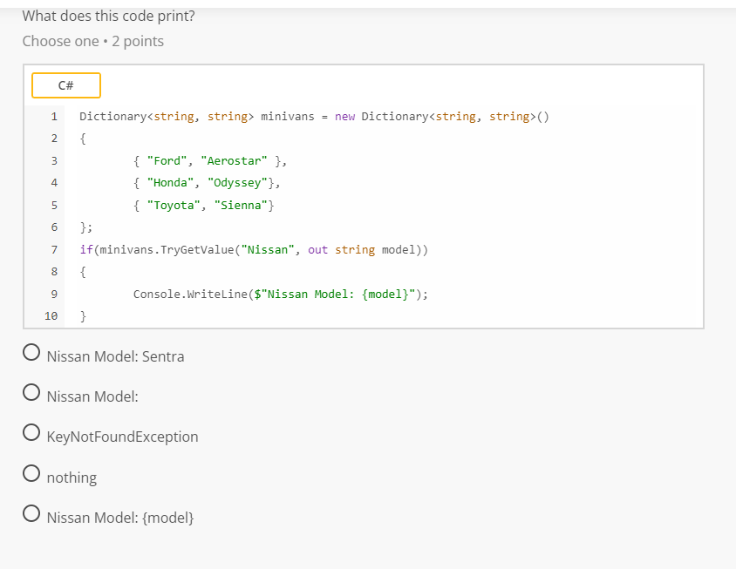Choose the blank "Nissan Model:" answer option
This screenshot has height=569, width=736.
[32, 393]
